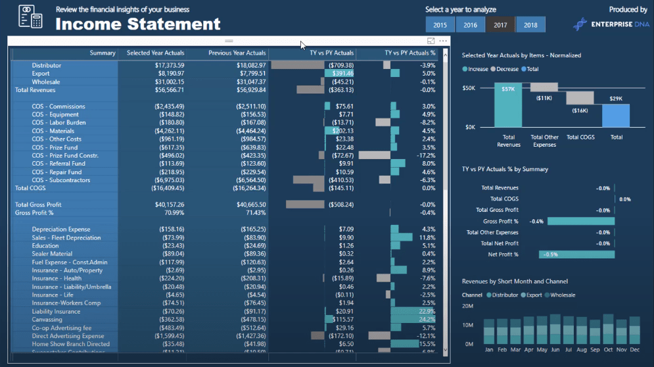
Task: Select the Export row label
Action: (x=41, y=74)
